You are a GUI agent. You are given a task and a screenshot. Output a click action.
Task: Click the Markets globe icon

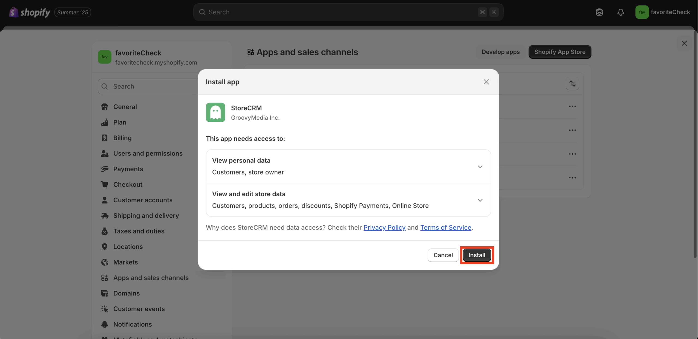[x=105, y=262]
